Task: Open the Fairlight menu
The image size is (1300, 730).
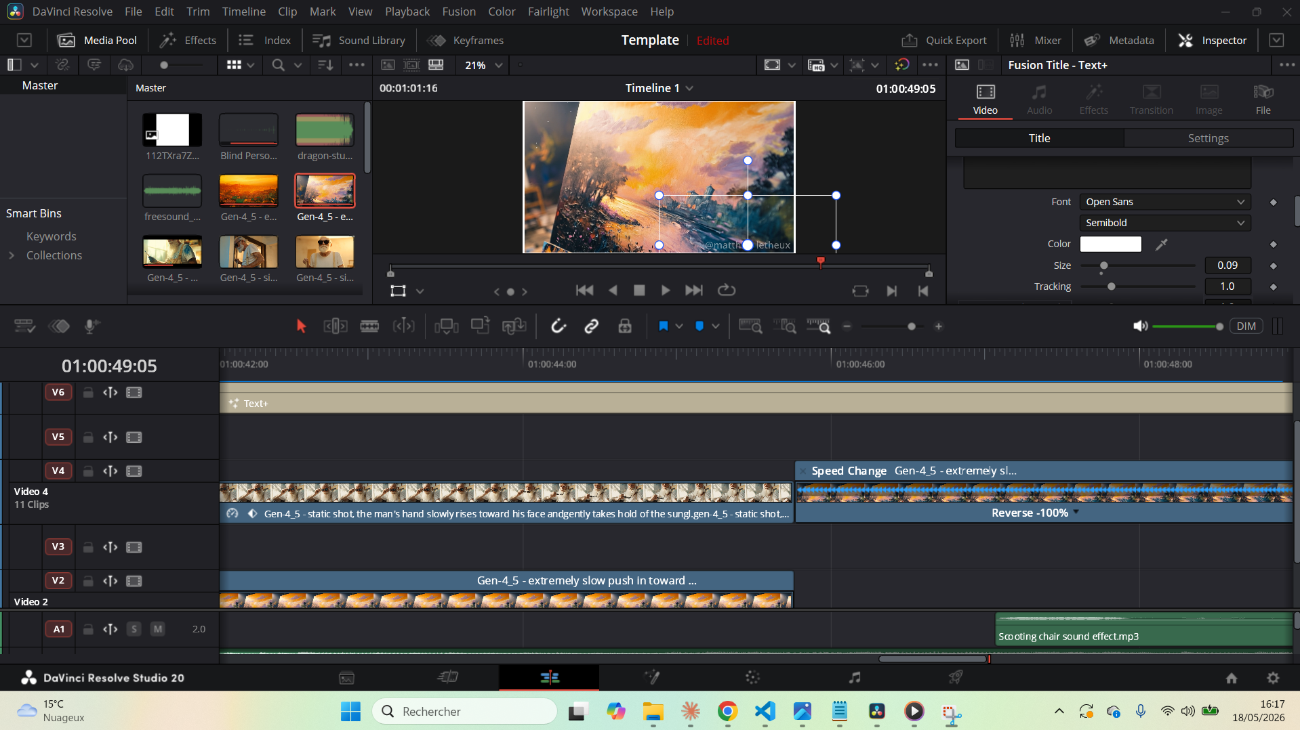Action: (x=548, y=12)
